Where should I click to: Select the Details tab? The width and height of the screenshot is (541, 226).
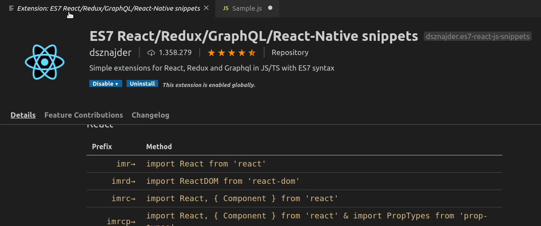pos(23,115)
